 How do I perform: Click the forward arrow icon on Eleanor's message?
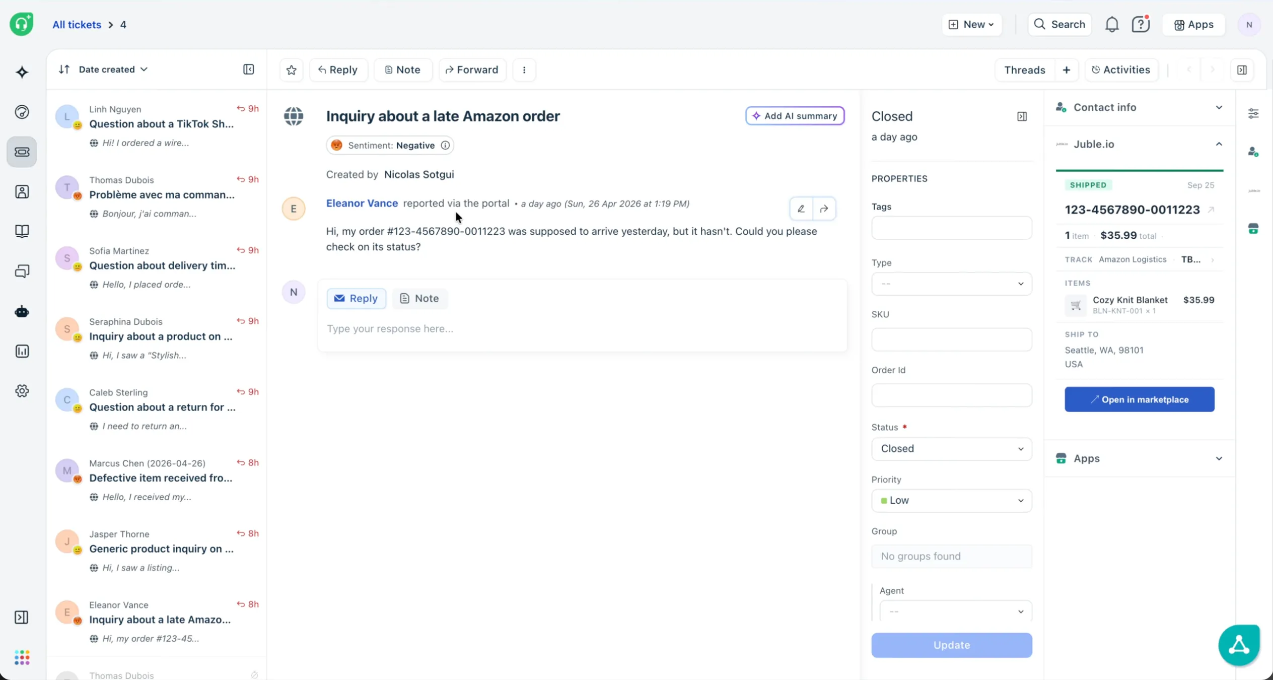tap(824, 209)
